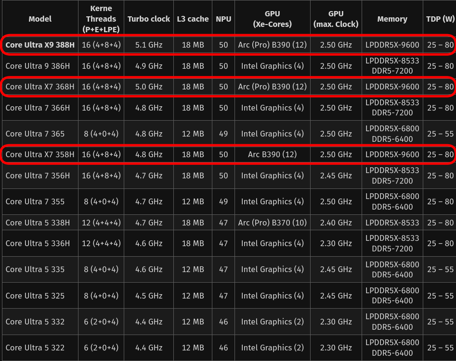
Task: Click 2.45 GHz GPU clock in Core Ultra 7 356H row
Action: pyautogui.click(x=336, y=175)
